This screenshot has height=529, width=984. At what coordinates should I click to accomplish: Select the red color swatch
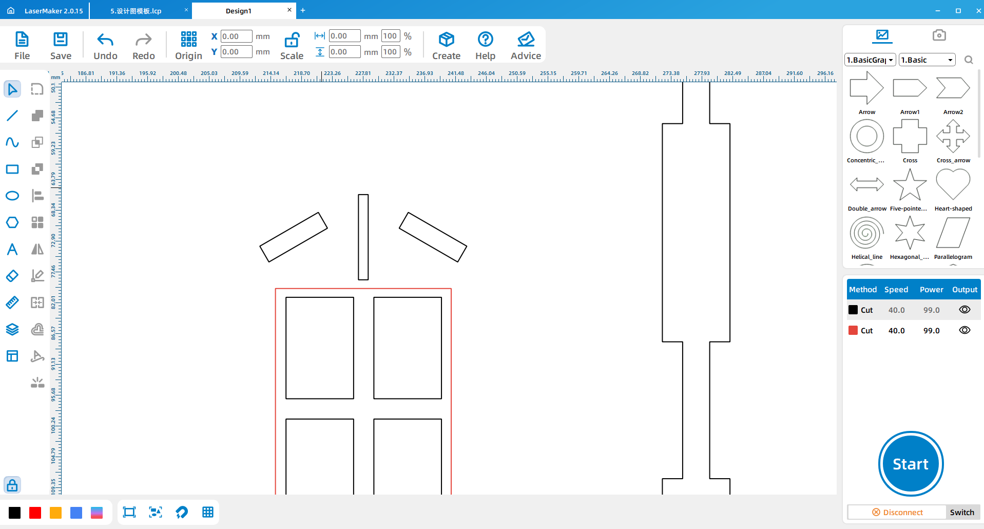tap(35, 513)
